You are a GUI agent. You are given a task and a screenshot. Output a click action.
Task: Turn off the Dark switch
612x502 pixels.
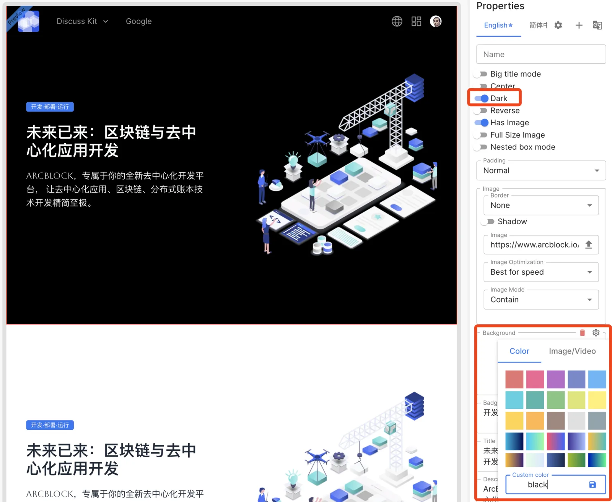[481, 99]
